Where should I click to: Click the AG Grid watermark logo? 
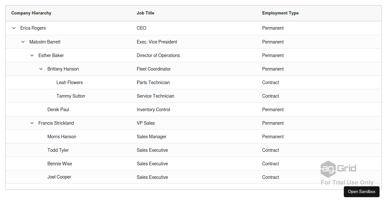pos(338,169)
